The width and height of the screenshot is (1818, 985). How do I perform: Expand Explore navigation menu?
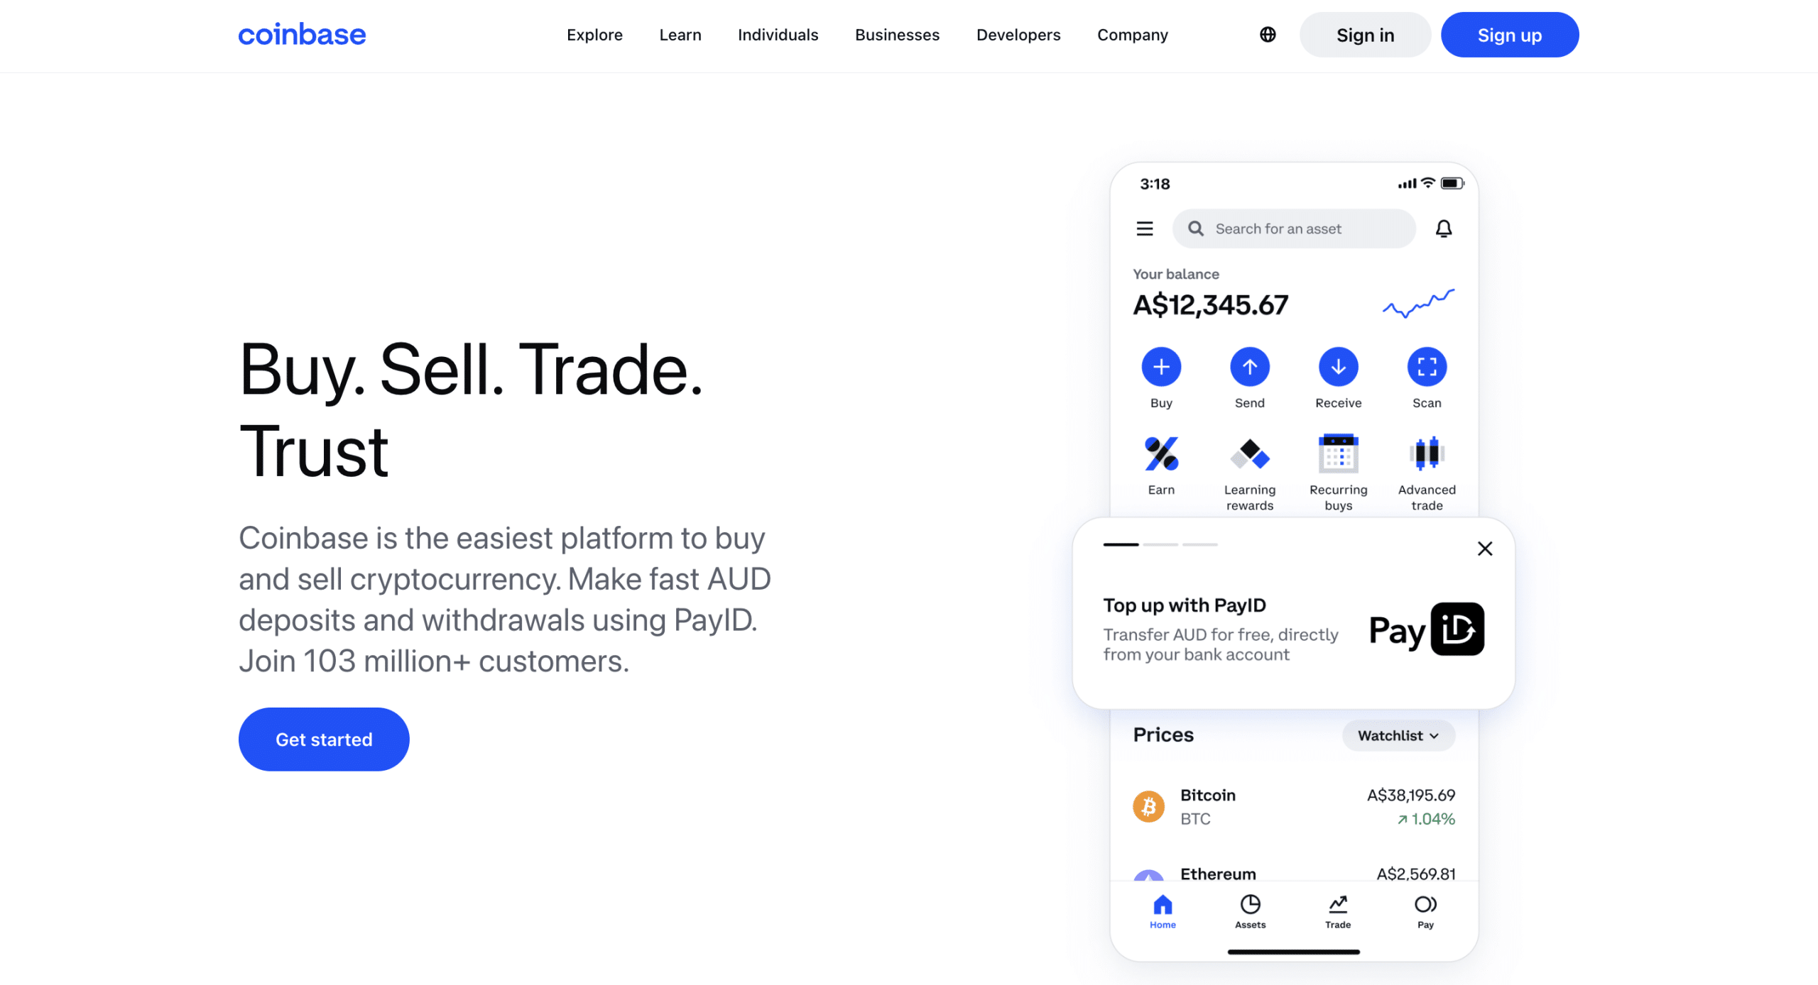594,34
